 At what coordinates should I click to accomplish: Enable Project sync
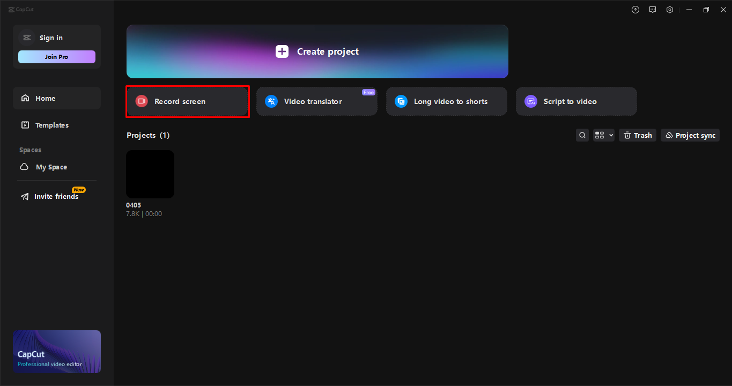[690, 135]
